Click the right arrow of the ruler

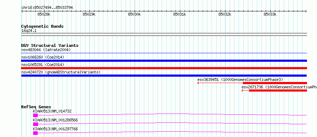click(306, 11)
